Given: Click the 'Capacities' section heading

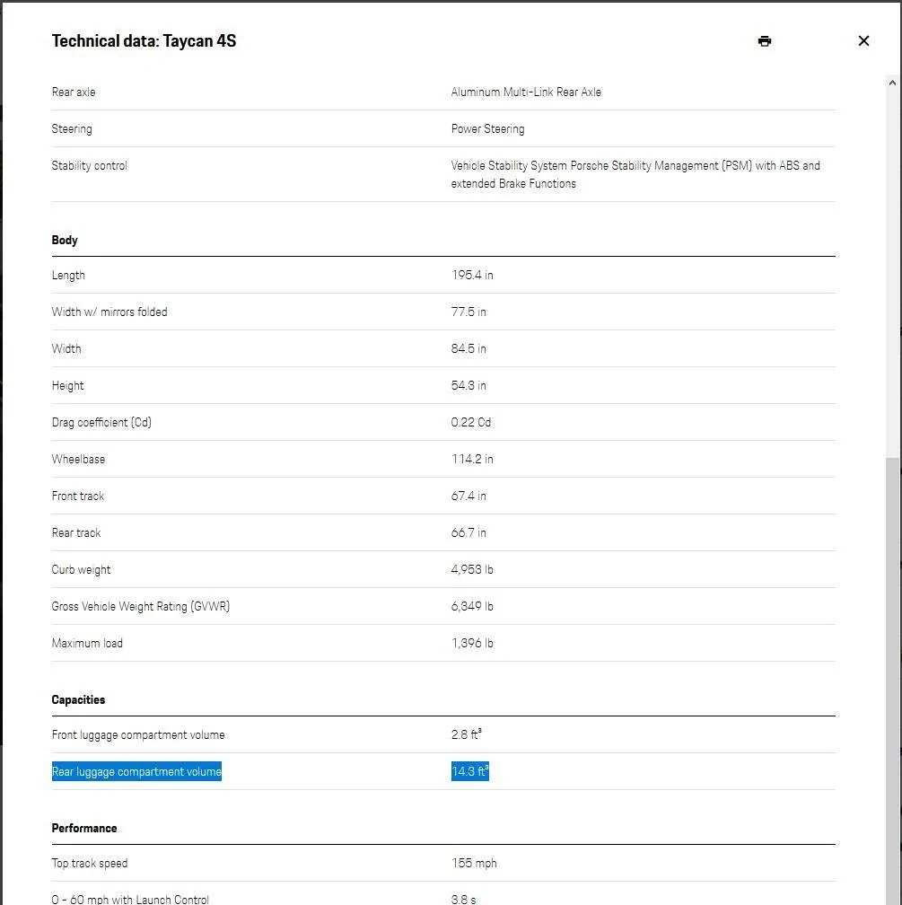Looking at the screenshot, I should (x=78, y=700).
